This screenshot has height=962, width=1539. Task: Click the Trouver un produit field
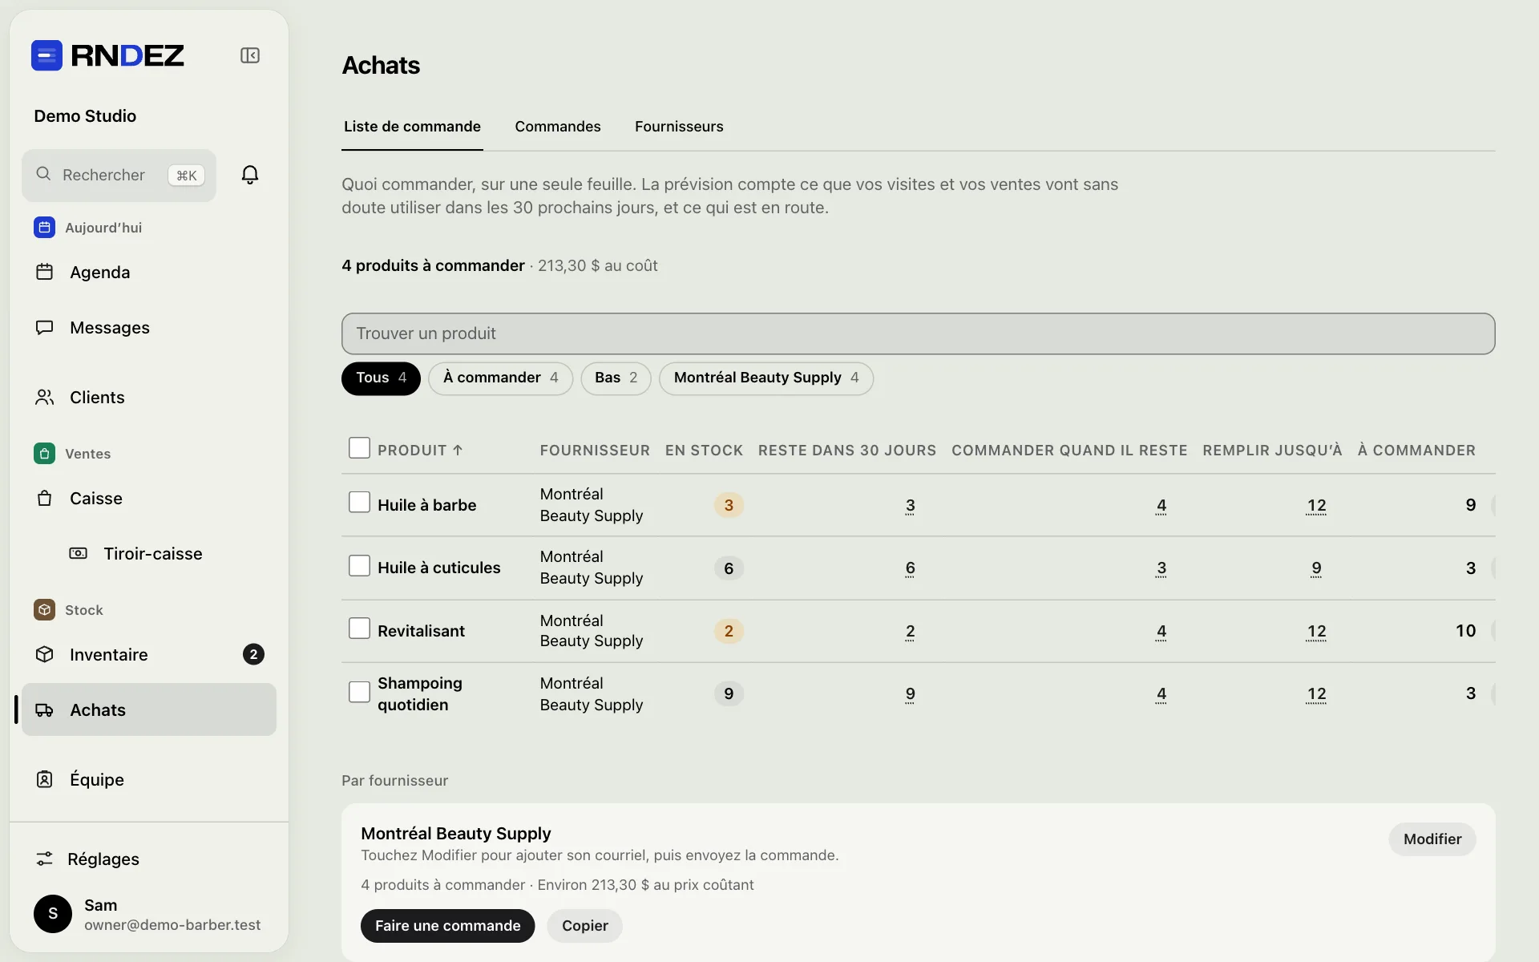point(918,333)
